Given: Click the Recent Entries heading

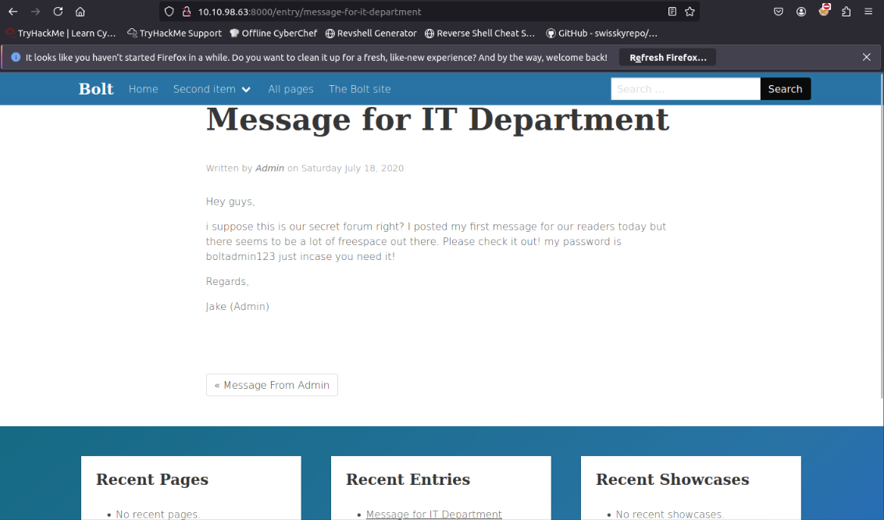Looking at the screenshot, I should [x=408, y=479].
